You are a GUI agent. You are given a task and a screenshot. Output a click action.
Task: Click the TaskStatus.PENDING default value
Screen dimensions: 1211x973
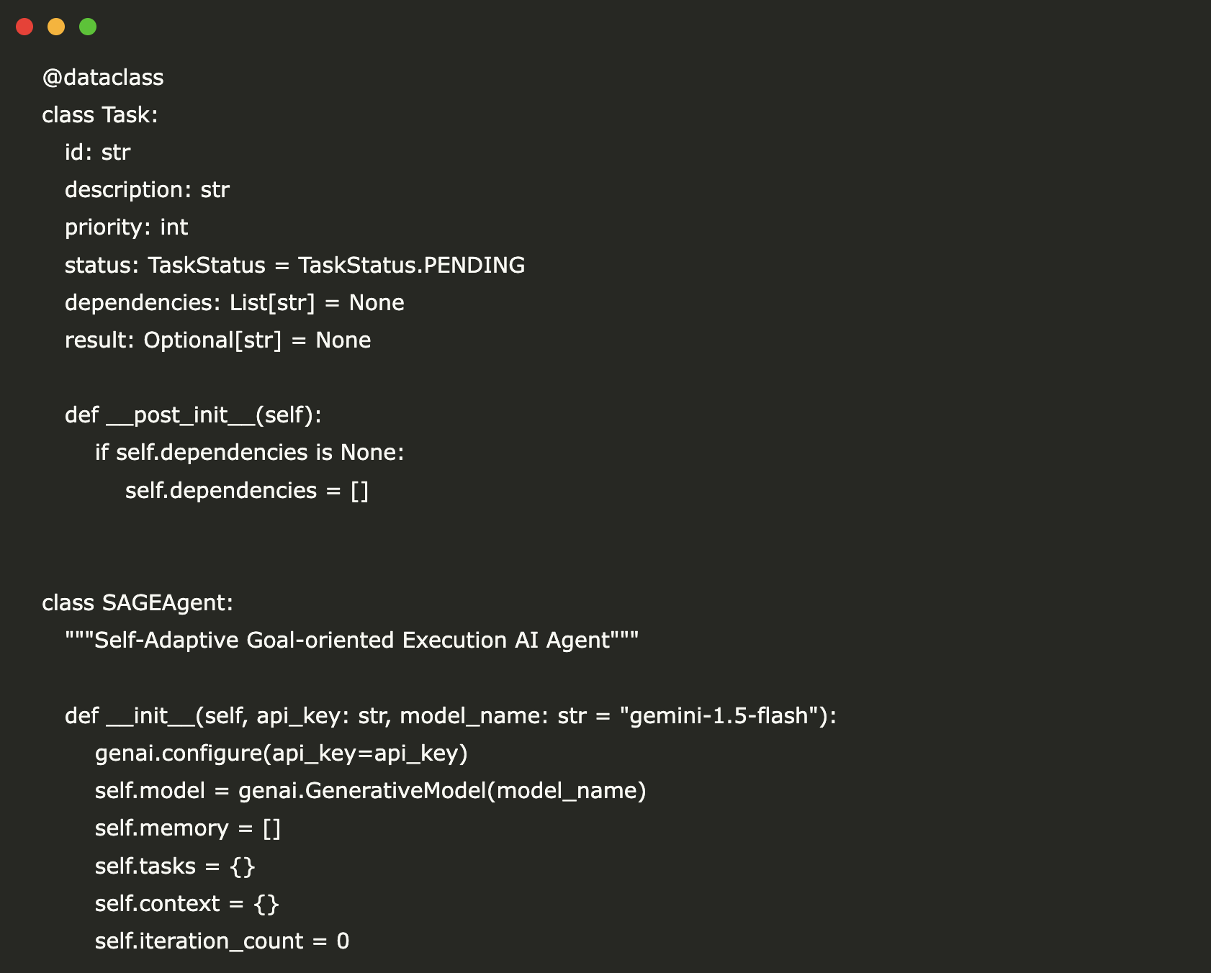411,265
